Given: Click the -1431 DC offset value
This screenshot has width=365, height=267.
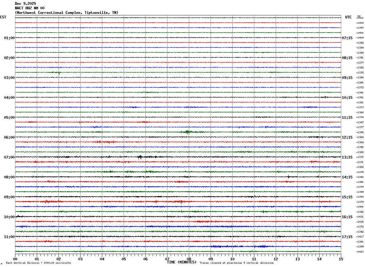Looking at the screenshot, I should [x=360, y=217].
